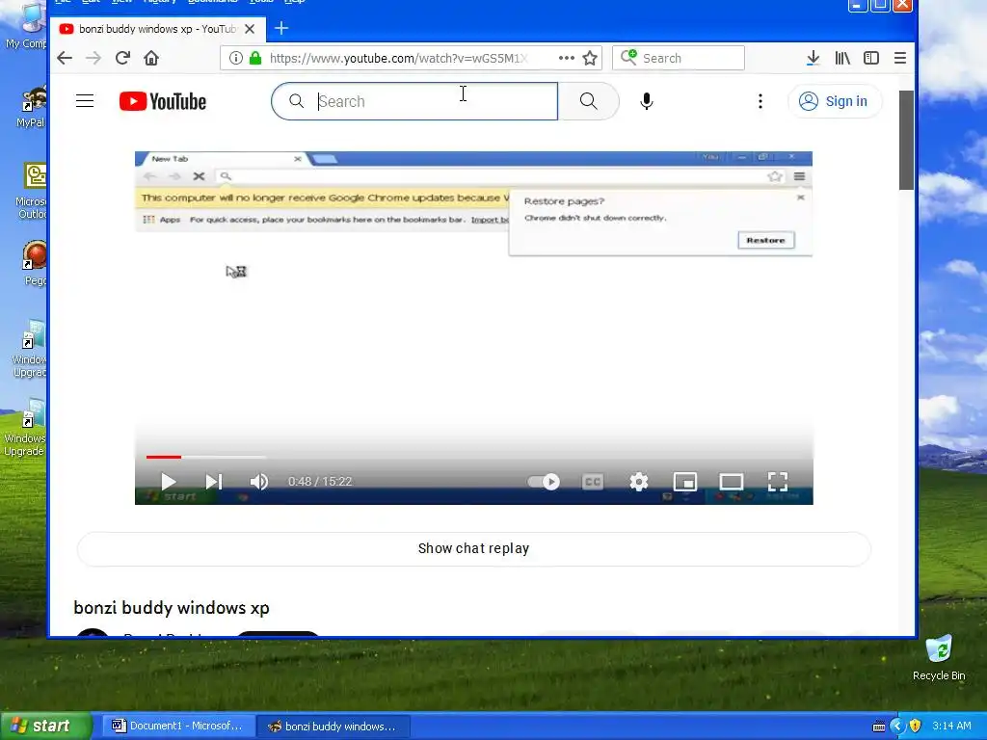This screenshot has width=987, height=740.
Task: Start voice search with microphone icon
Action: [x=647, y=101]
